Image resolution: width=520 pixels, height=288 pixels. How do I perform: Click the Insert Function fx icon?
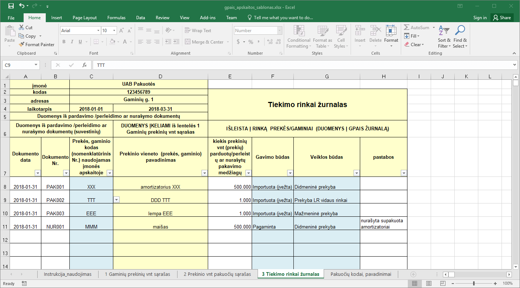(x=85, y=65)
